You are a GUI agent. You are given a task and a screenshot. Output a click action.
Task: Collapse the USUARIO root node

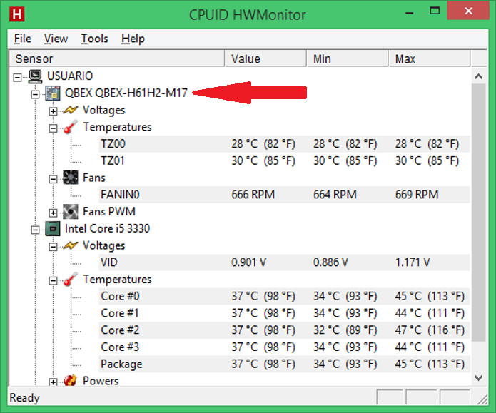17,77
